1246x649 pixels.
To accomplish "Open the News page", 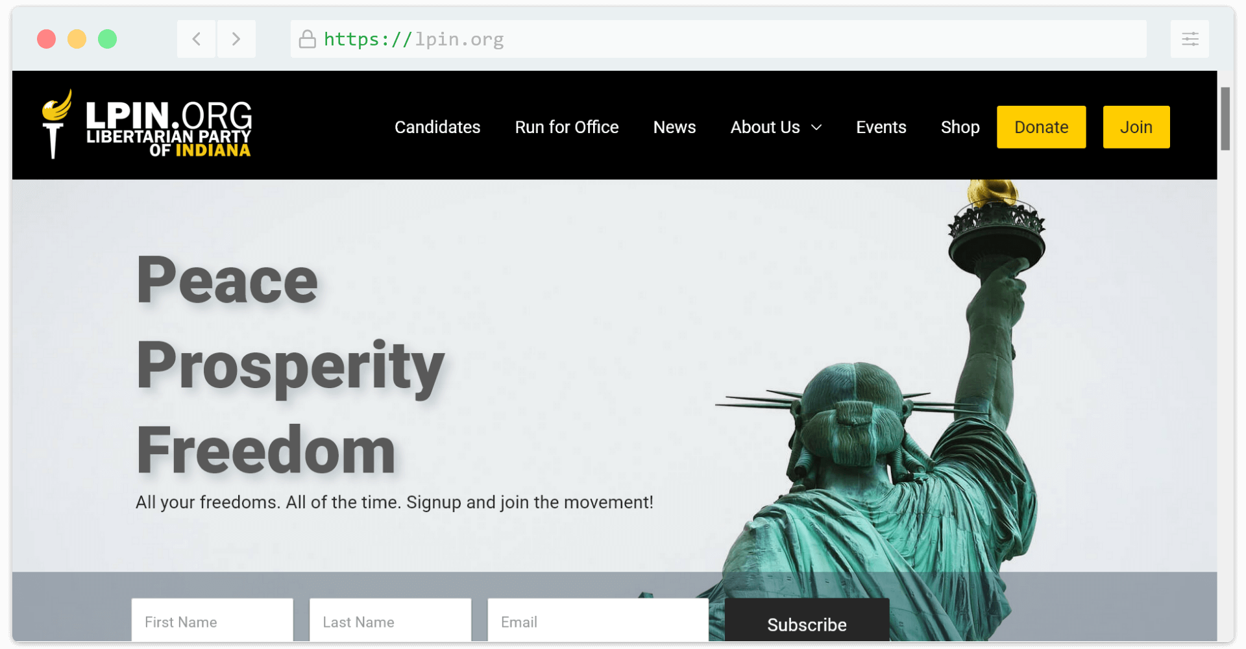I will pos(674,127).
